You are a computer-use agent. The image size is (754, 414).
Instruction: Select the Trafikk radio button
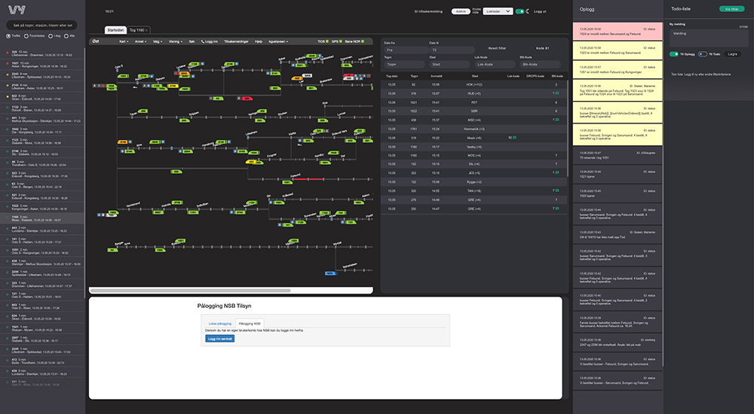8,36
